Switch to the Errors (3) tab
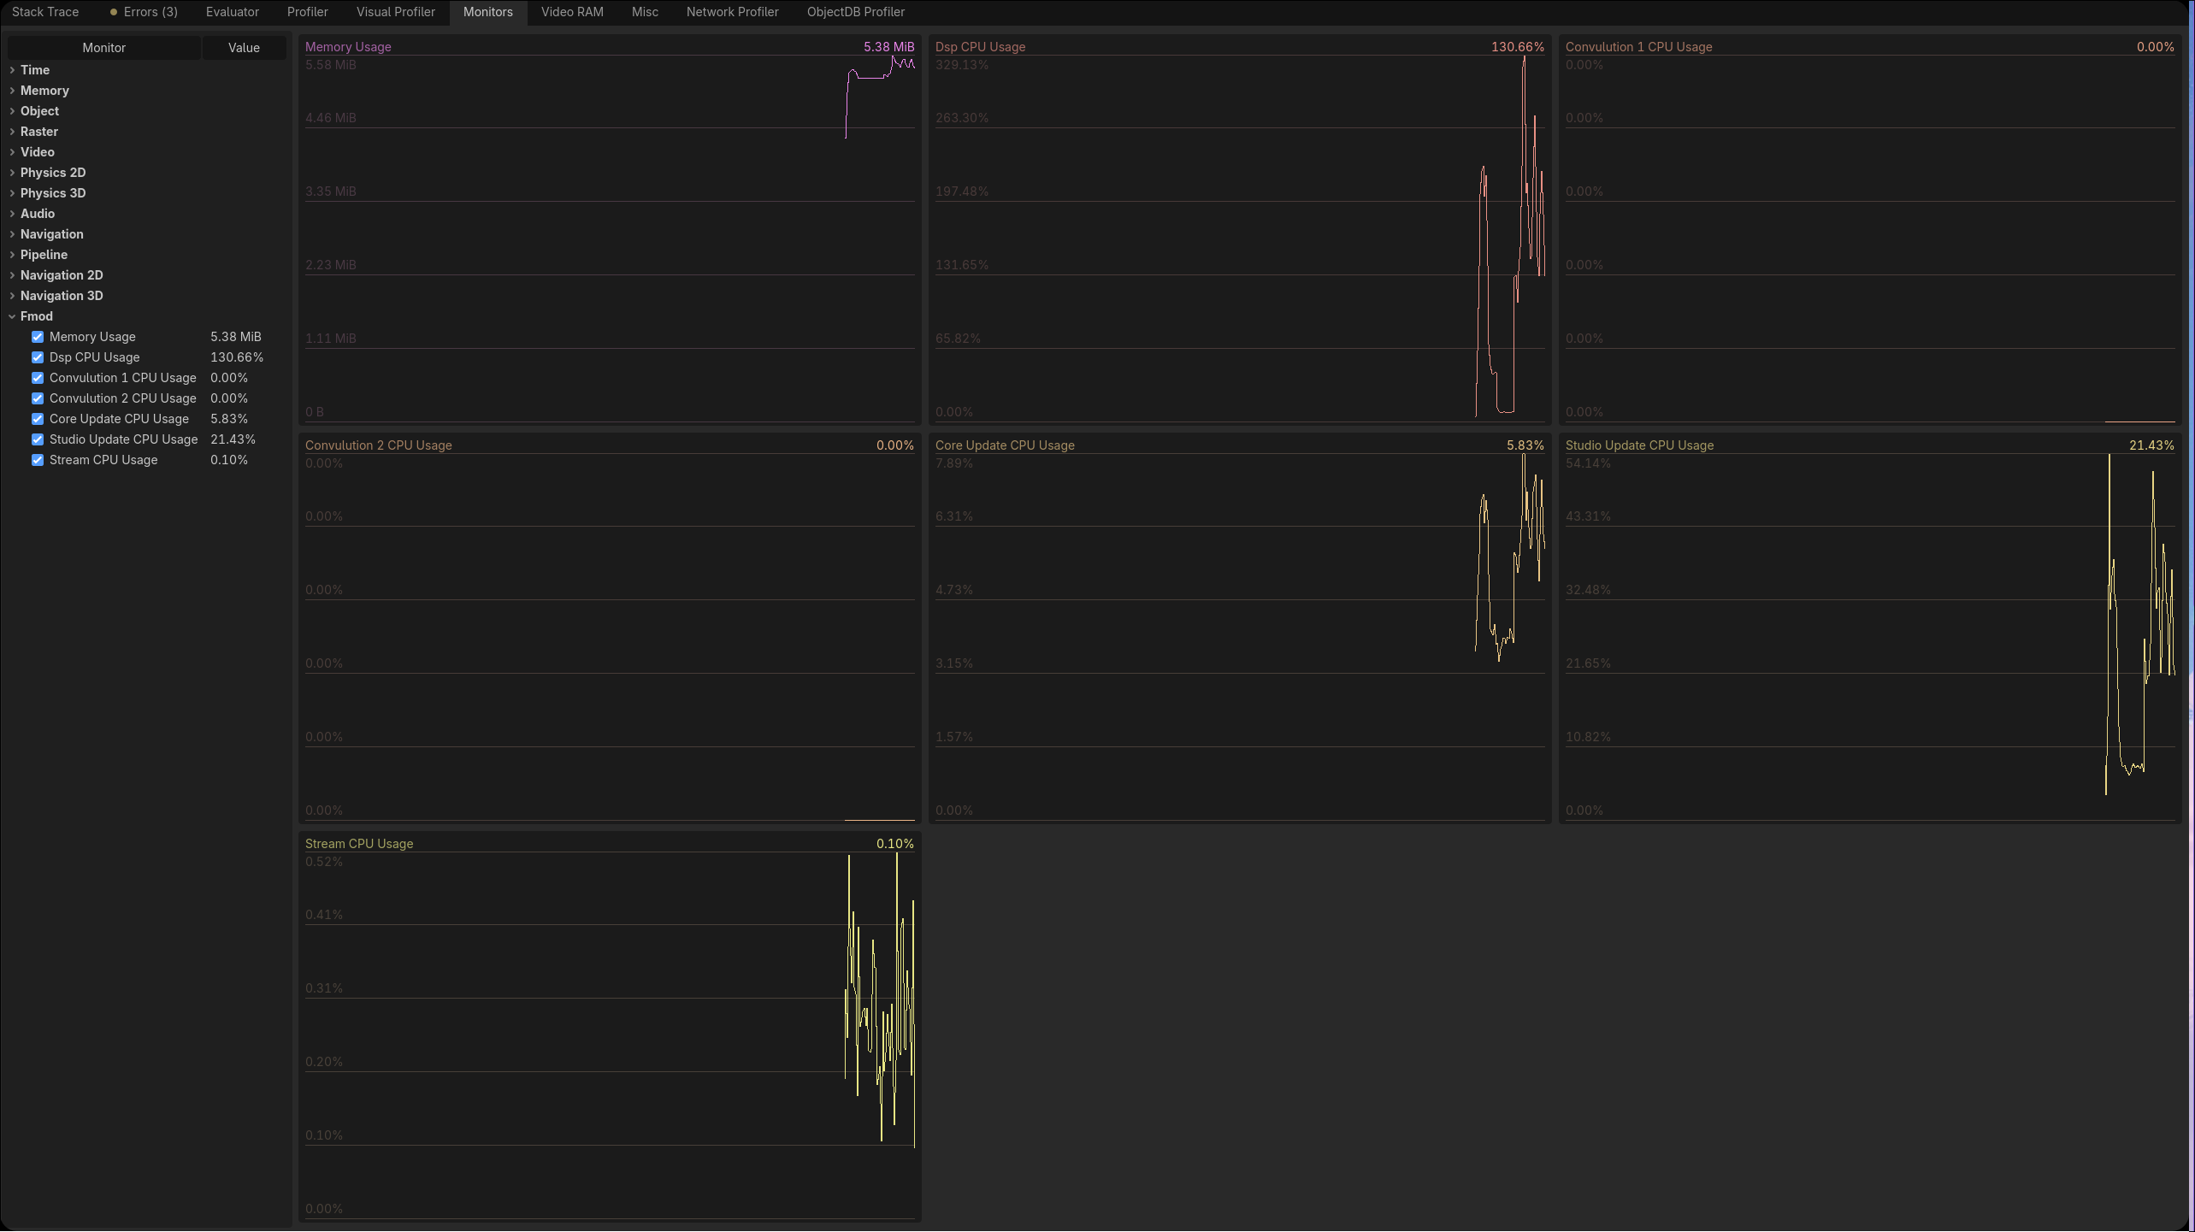 pyautogui.click(x=143, y=12)
